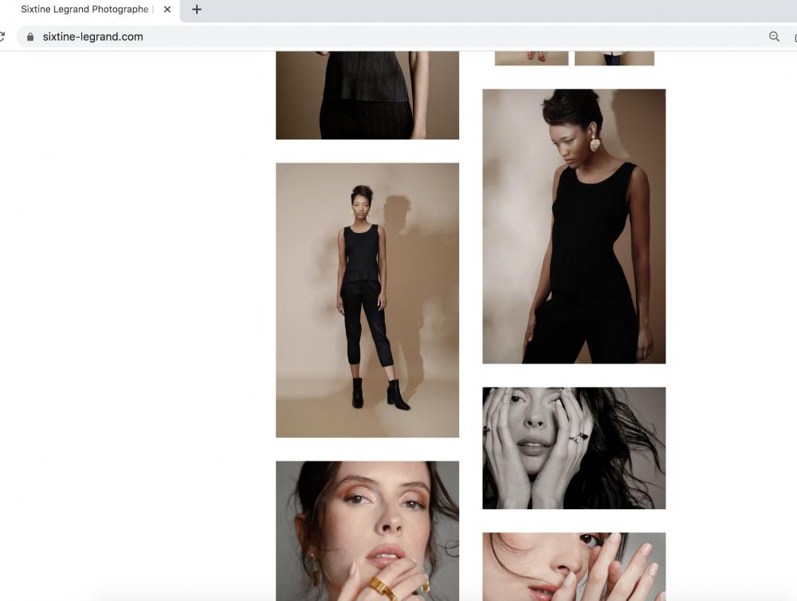Open full-body photo of model in black outfit
The width and height of the screenshot is (797, 601).
367,300
